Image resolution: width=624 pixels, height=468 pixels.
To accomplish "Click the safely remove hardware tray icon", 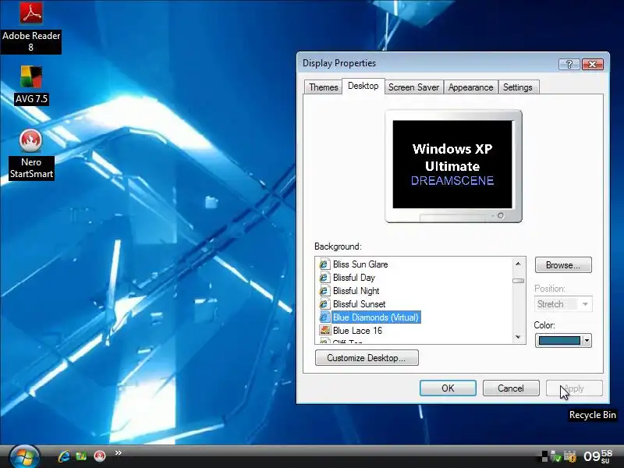I will click(x=557, y=457).
